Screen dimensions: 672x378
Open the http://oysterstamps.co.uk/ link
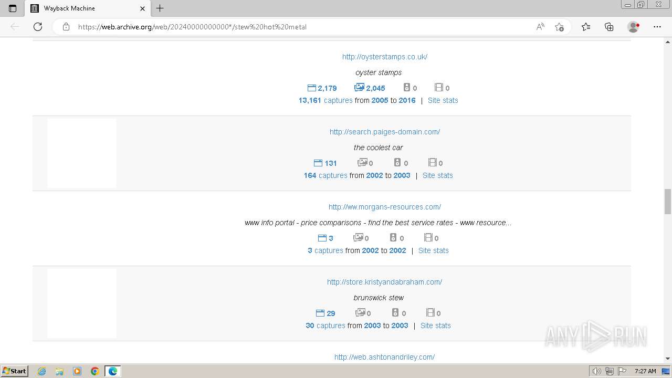385,57
